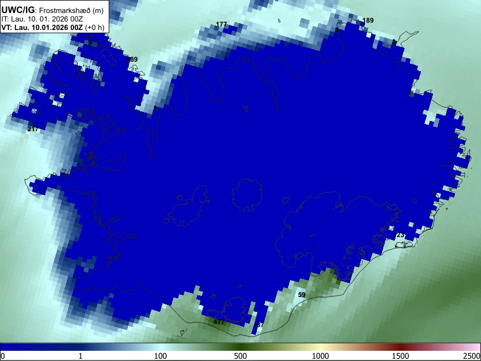This screenshot has height=361, width=481.
Task: Click the dark green band of the colour scale
Action: point(240,347)
